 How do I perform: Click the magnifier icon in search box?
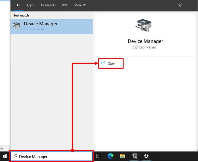(x=15, y=156)
